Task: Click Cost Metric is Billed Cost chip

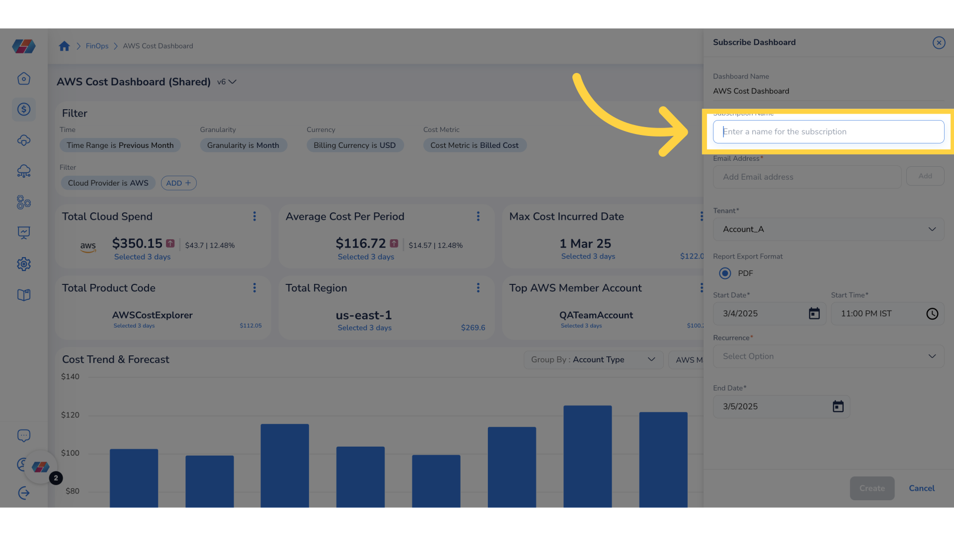Action: (475, 145)
